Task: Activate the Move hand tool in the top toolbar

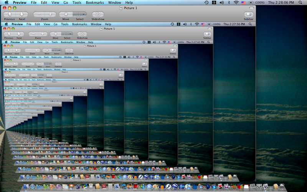Action: click(x=66, y=14)
